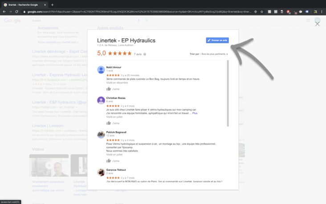Close the linertek Recherche Google tab
Image resolution: width=326 pixels, height=204 pixels.
pyautogui.click(x=45, y=4)
